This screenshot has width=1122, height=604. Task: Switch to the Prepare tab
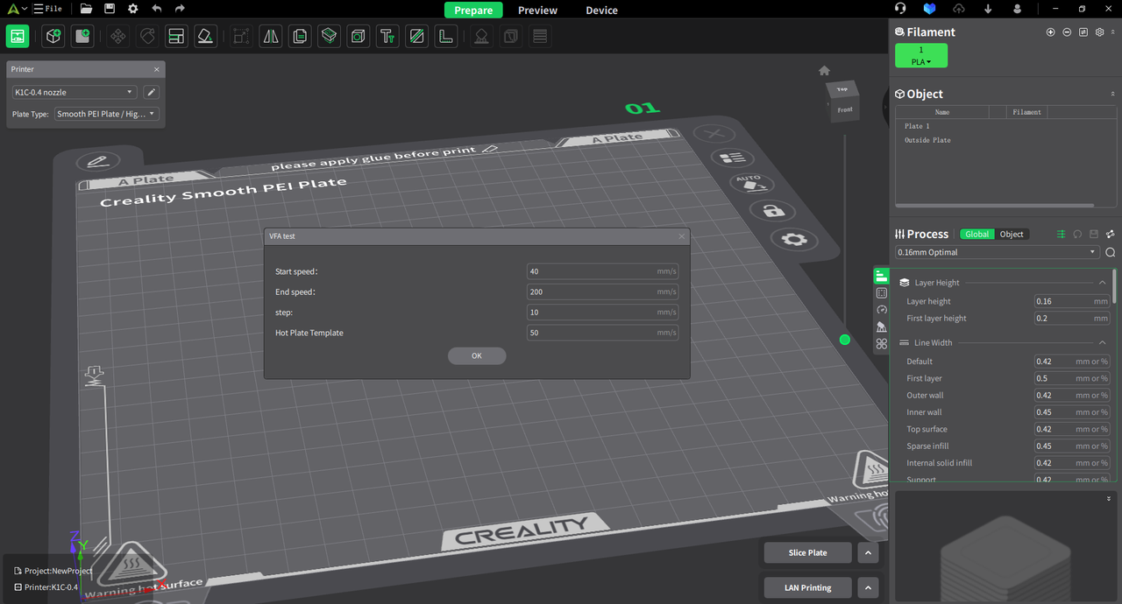tap(473, 11)
